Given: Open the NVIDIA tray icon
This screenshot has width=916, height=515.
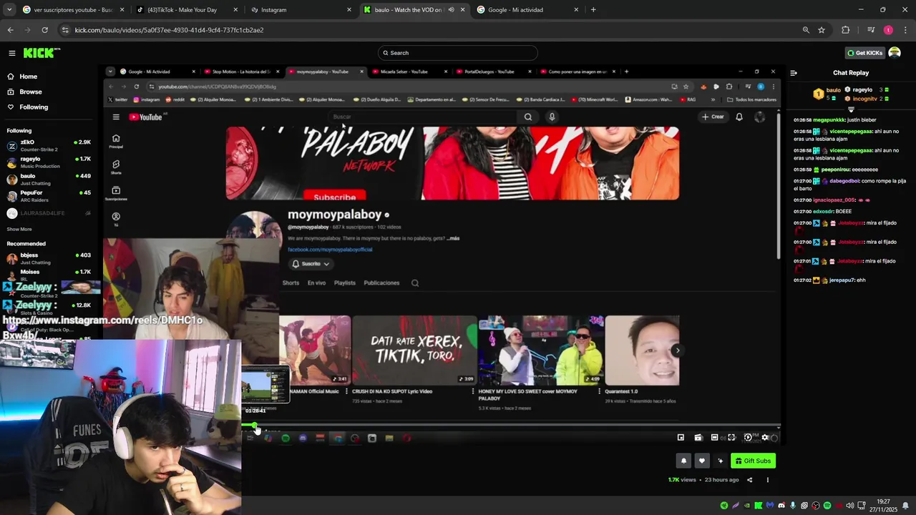Looking at the screenshot, I should click(747, 506).
